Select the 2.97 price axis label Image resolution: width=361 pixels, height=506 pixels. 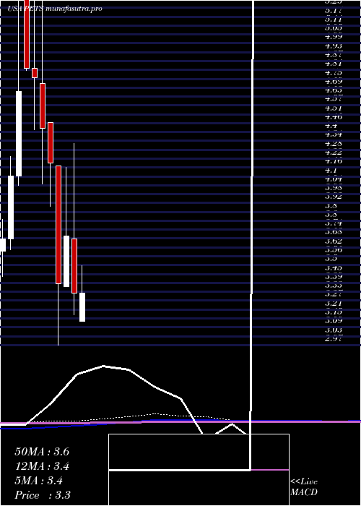pyautogui.click(x=334, y=338)
